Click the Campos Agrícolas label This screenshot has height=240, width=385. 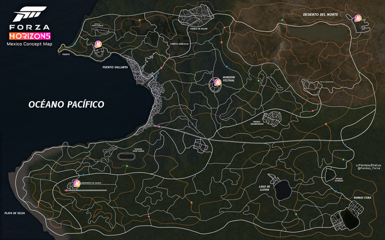point(179,44)
